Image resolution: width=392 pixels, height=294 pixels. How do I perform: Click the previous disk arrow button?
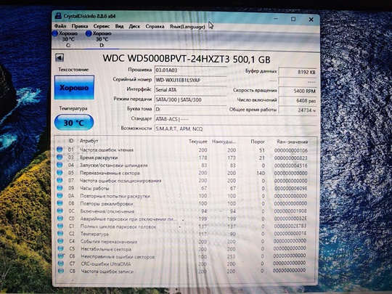click(60, 58)
